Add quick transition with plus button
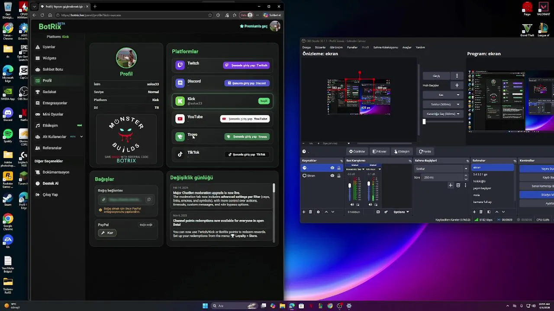Image resolution: width=554 pixels, height=311 pixels. 457,85
